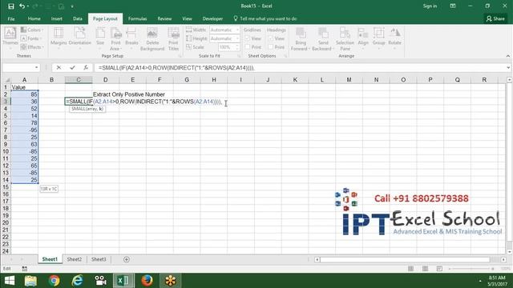Toggle Gridlines View checkbox
This screenshot has height=288, width=513.
[248, 38]
